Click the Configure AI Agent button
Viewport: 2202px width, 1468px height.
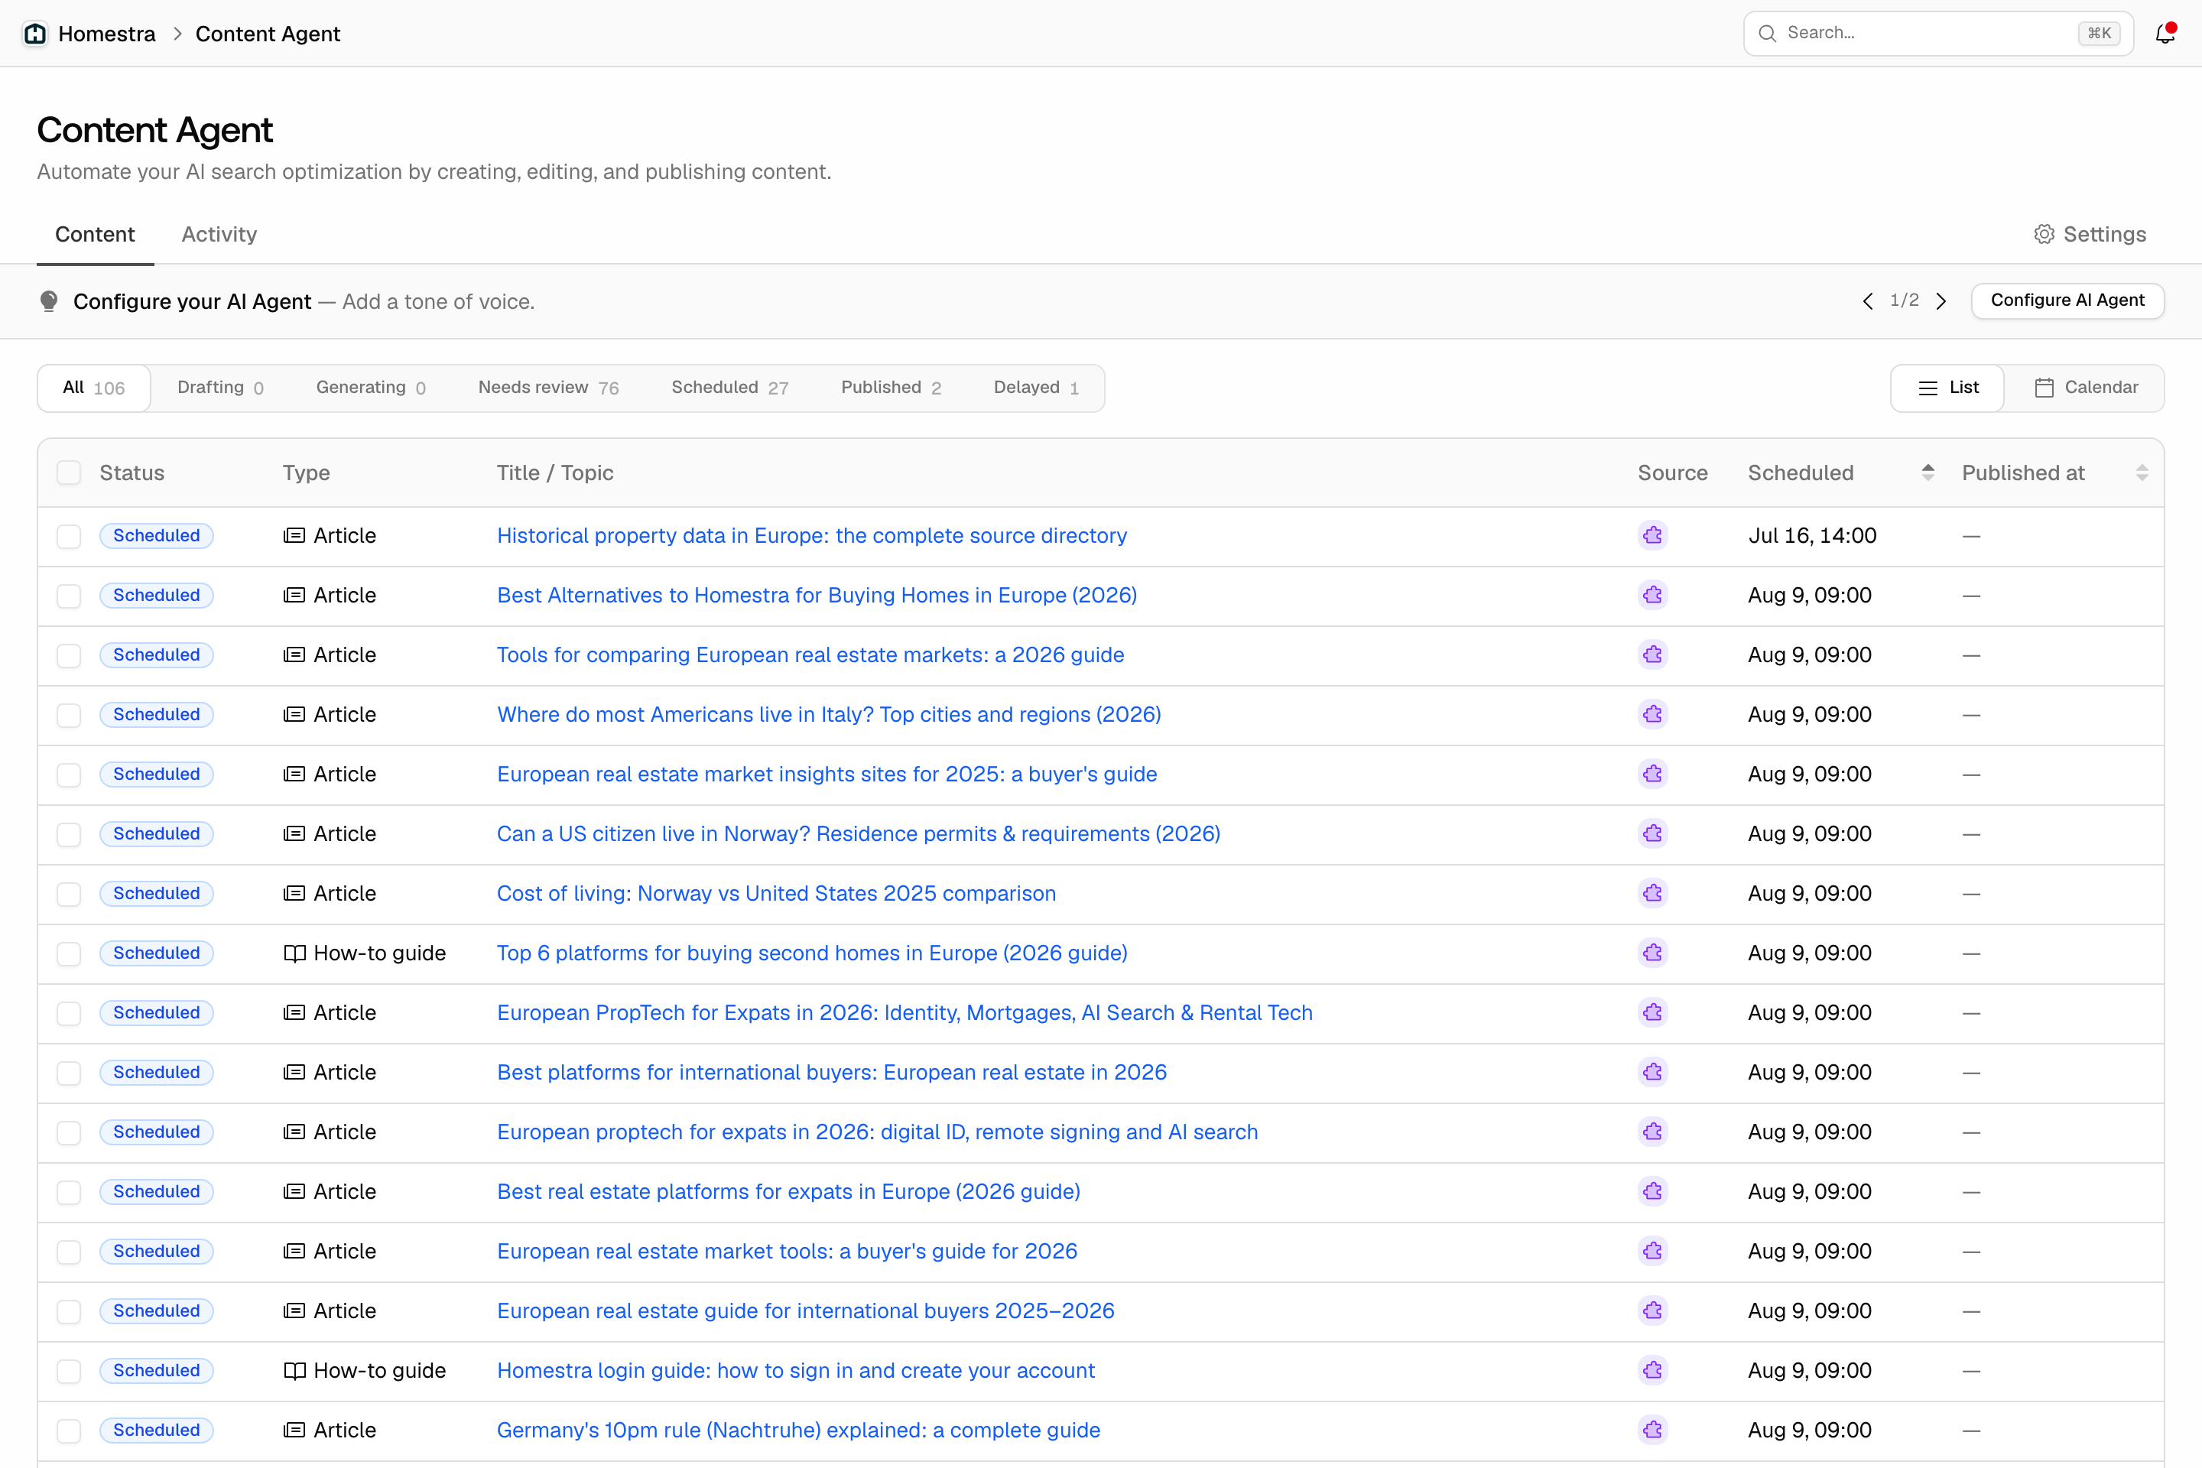click(x=2067, y=300)
